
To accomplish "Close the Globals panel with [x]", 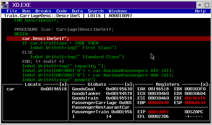I will tap(128, 84).
